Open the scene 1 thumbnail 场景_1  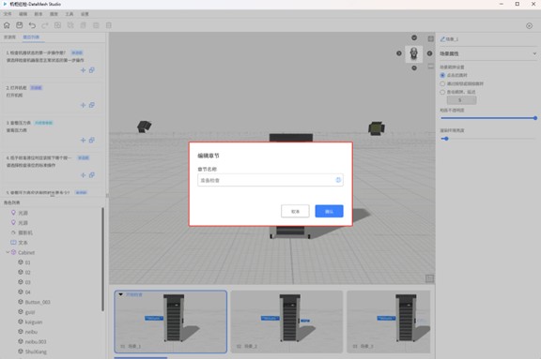point(170,322)
